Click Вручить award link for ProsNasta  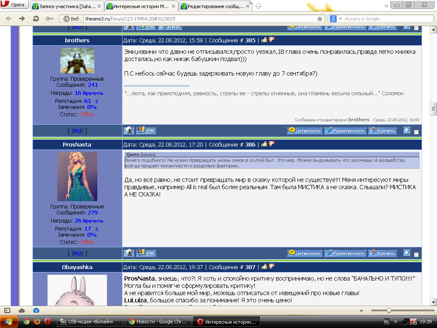click(93, 221)
